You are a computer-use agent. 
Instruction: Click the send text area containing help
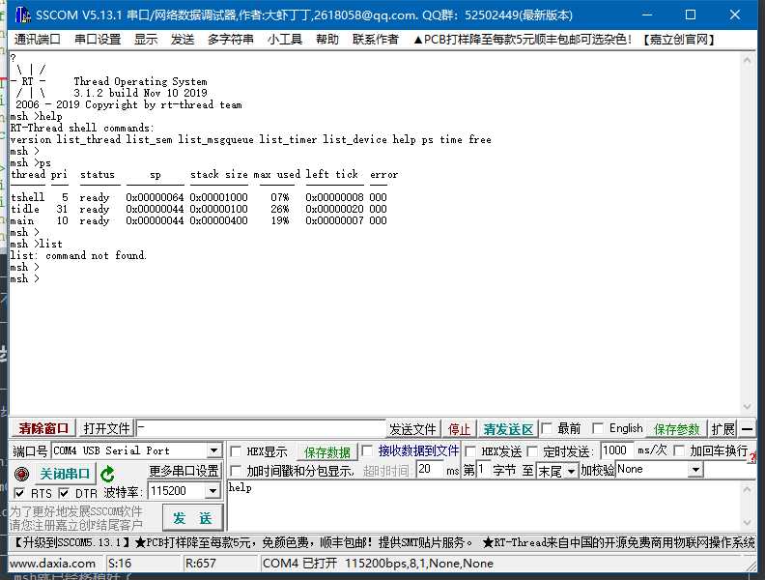click(x=484, y=506)
